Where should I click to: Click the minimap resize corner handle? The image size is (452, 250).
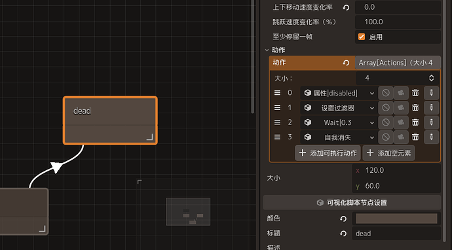pyautogui.click(x=140, y=182)
